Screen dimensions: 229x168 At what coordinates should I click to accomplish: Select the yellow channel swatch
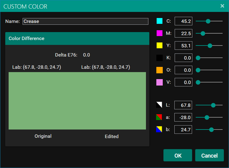pyautogui.click(x=159, y=46)
